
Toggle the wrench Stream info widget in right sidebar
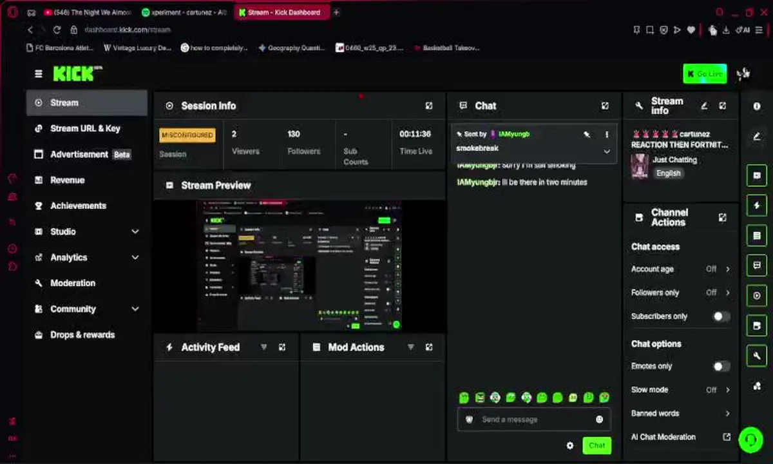point(757,356)
